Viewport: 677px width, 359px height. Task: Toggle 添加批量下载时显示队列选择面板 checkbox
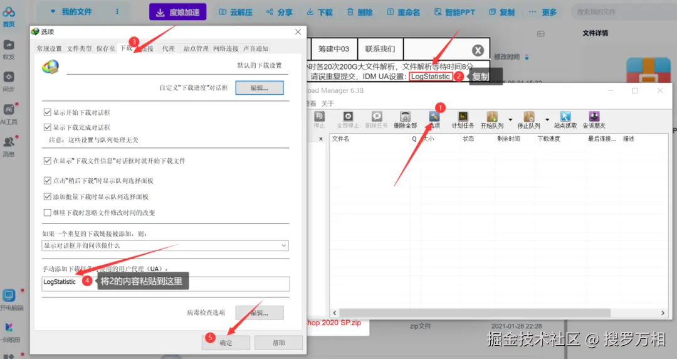tap(48, 196)
